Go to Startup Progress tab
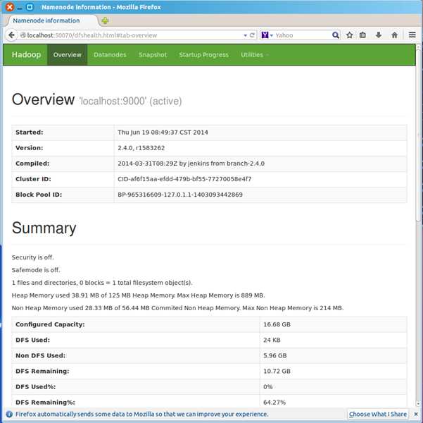The image size is (423, 423). pos(203,55)
